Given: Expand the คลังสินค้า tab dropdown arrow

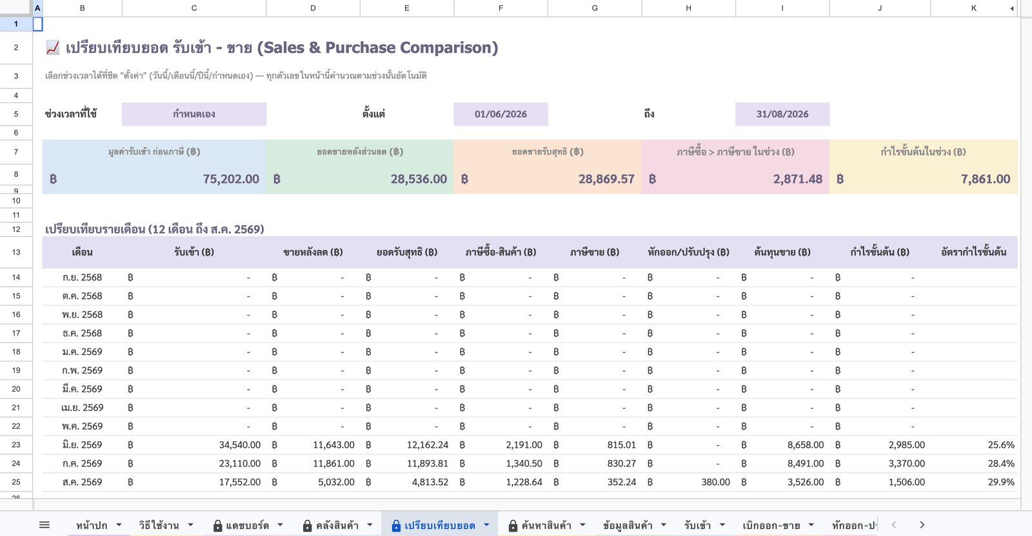Looking at the screenshot, I should pyautogui.click(x=370, y=525).
